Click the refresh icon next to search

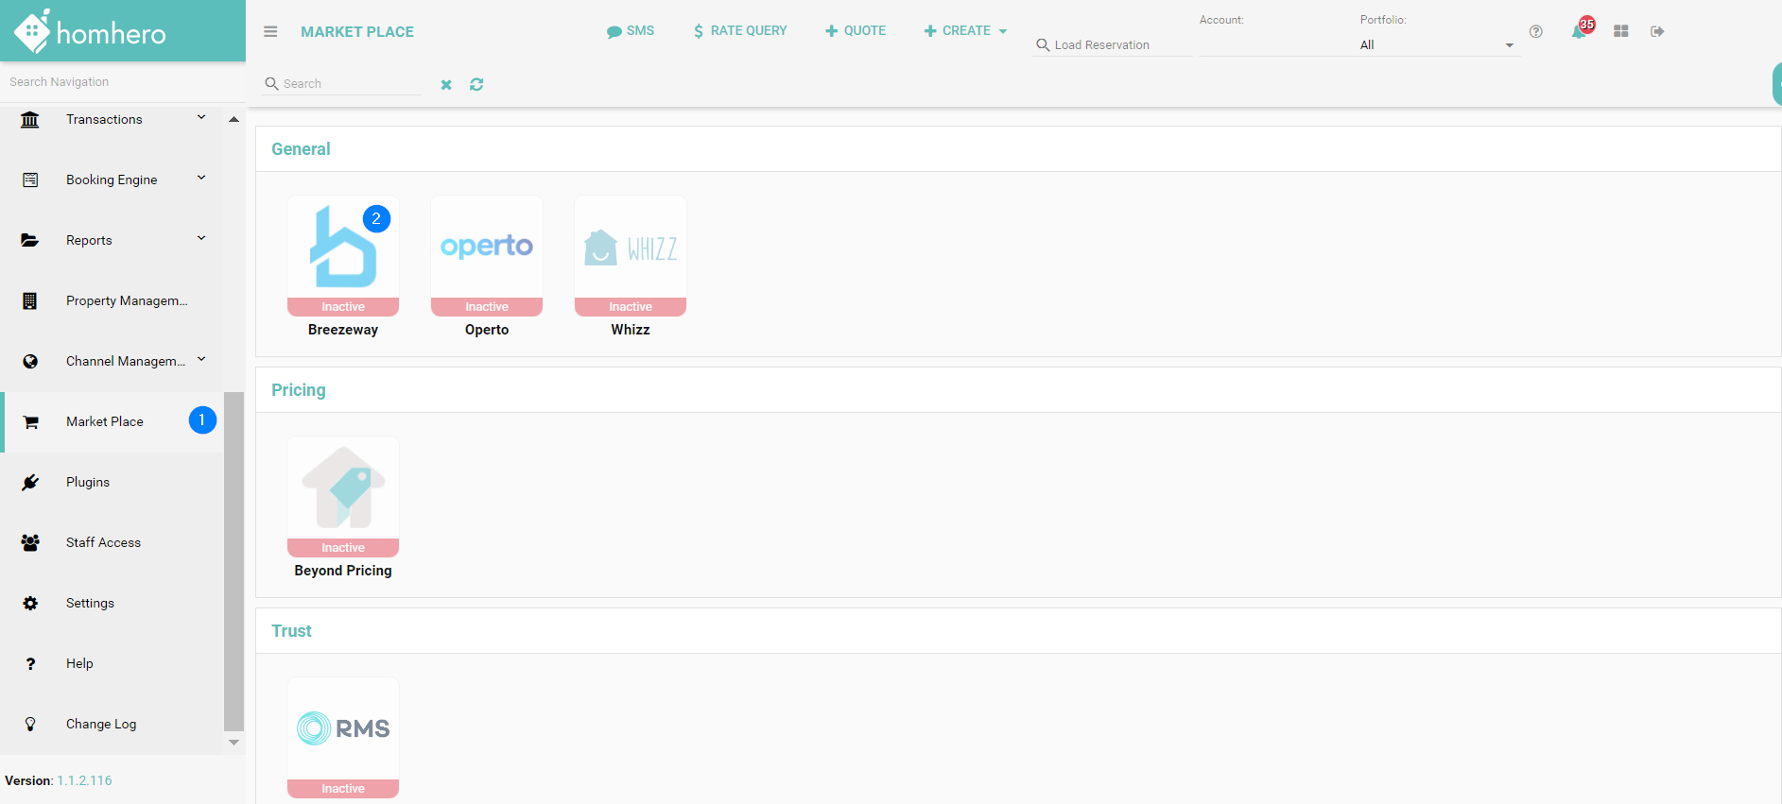click(x=476, y=84)
